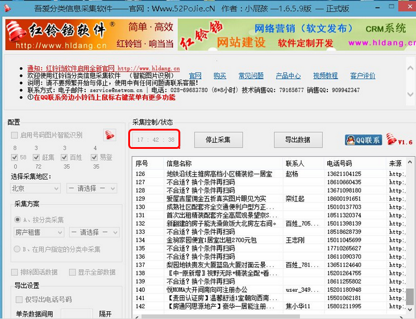Image resolution: width=416 pixels, height=319 pixels.
Task: Click 停止采集 button
Action: pyautogui.click(x=219, y=140)
